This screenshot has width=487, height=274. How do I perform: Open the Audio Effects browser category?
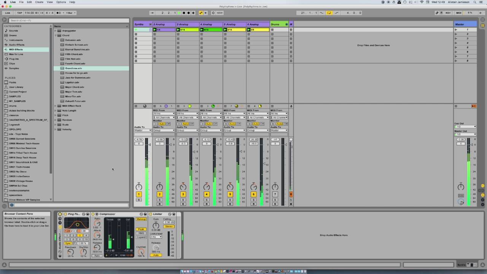(16, 45)
